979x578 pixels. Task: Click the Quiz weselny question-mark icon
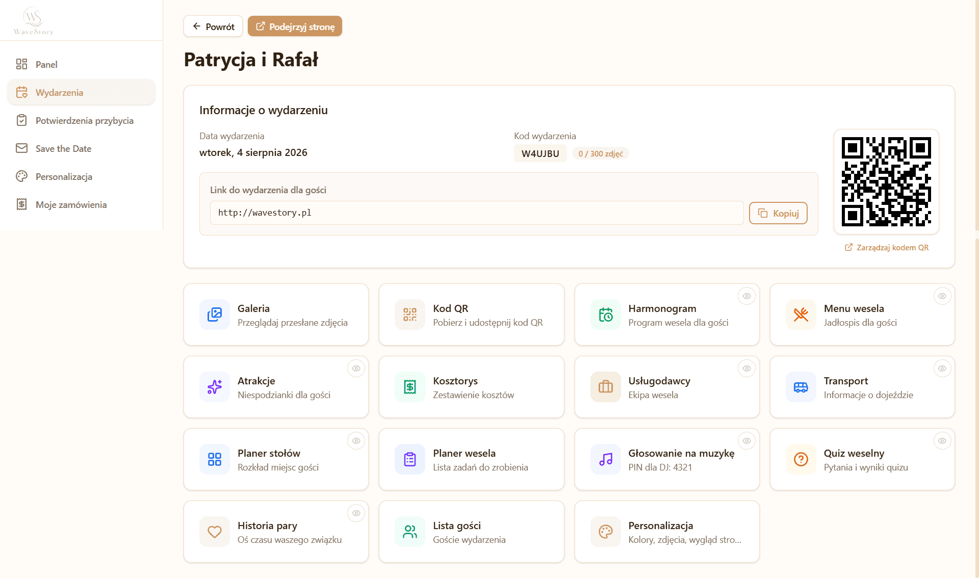(x=801, y=459)
